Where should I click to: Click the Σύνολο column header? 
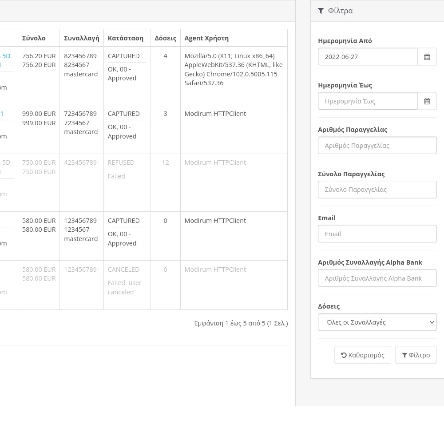coord(34,38)
